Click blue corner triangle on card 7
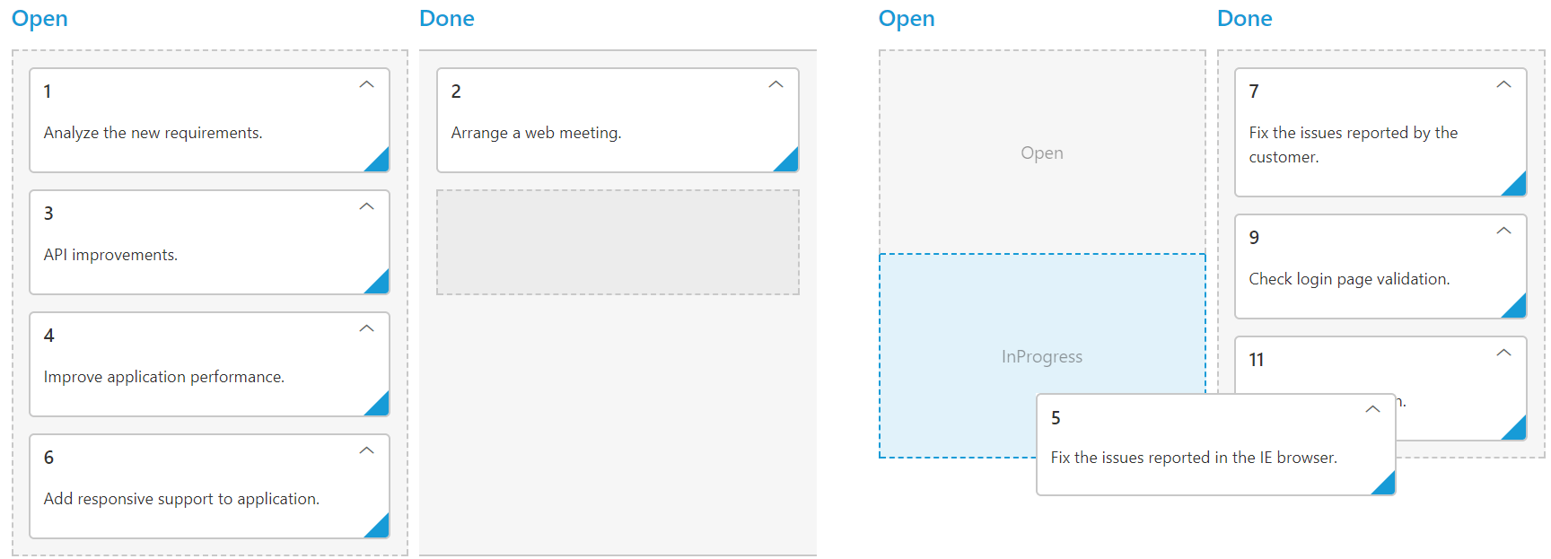This screenshot has height=559, width=1551. coord(1517,187)
